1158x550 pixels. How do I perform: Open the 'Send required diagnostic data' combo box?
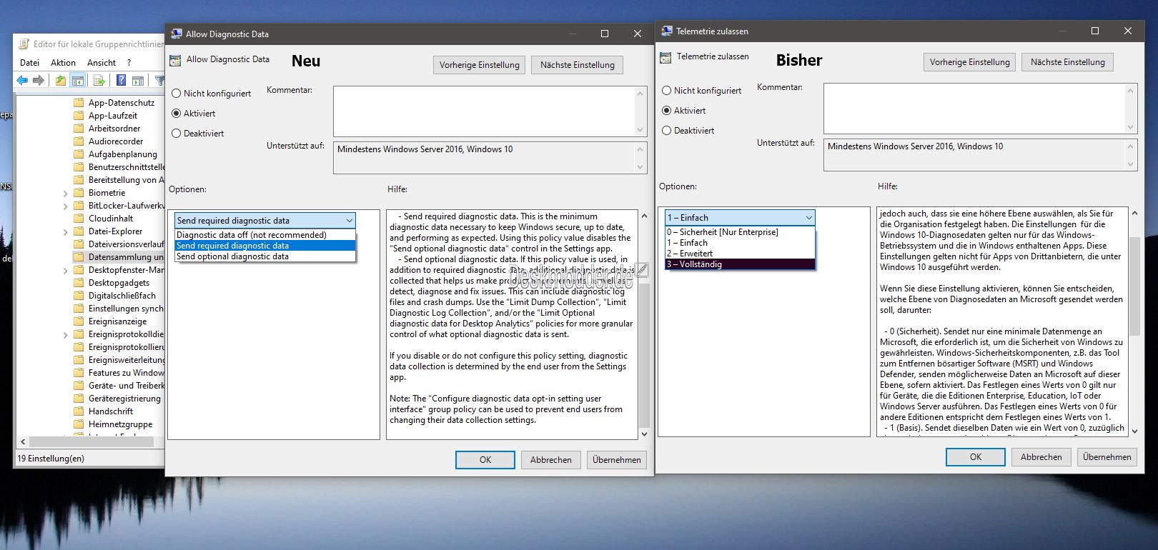coord(265,221)
